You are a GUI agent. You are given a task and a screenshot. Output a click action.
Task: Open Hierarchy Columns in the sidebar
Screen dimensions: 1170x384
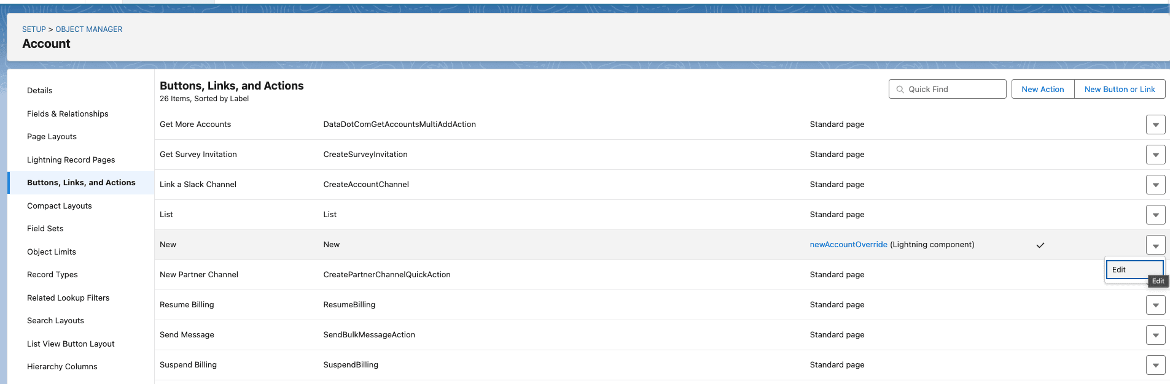pyautogui.click(x=62, y=366)
